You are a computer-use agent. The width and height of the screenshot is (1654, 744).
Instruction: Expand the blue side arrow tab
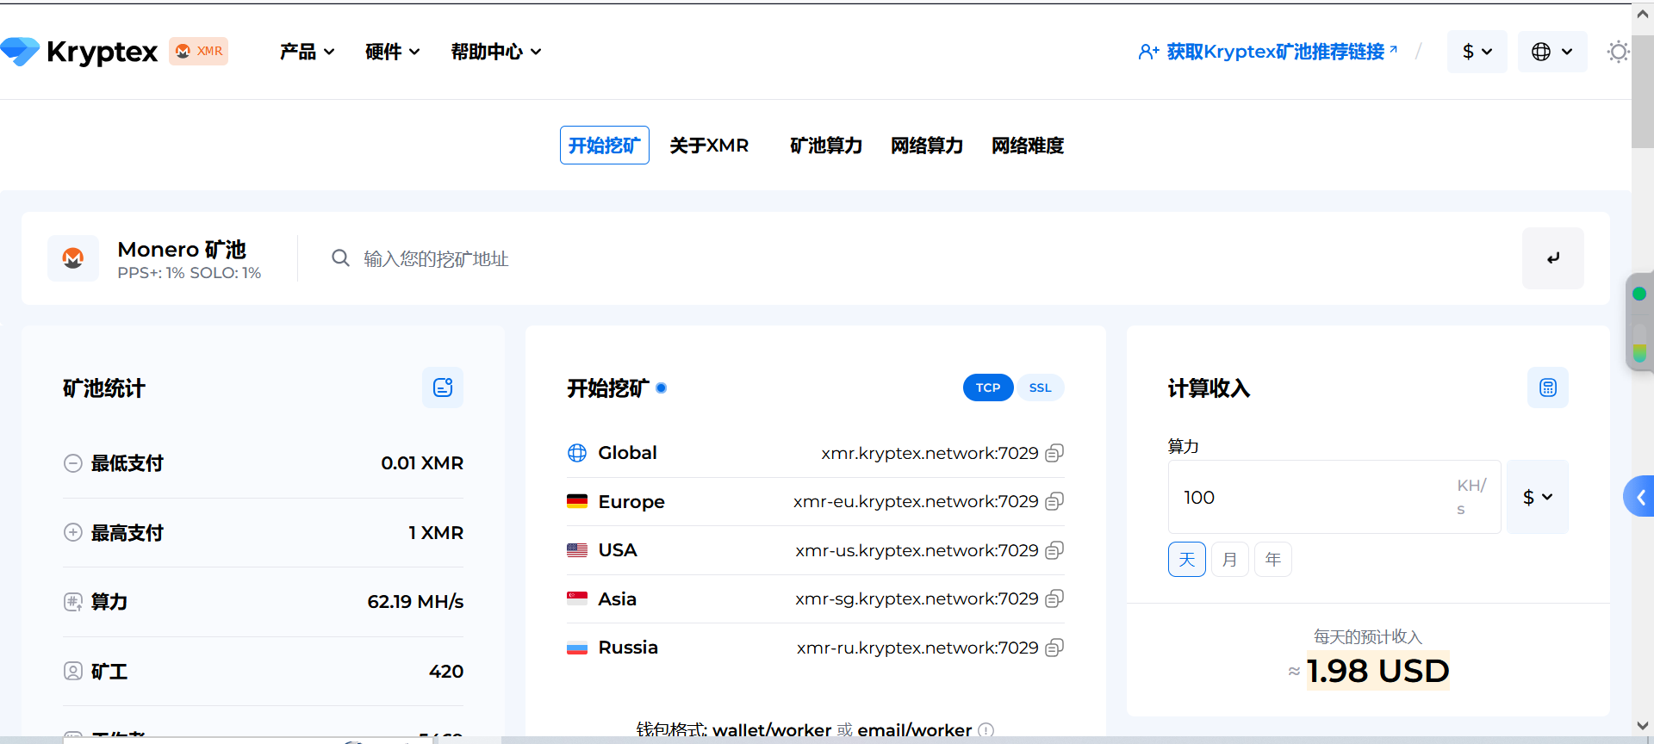[x=1639, y=497]
